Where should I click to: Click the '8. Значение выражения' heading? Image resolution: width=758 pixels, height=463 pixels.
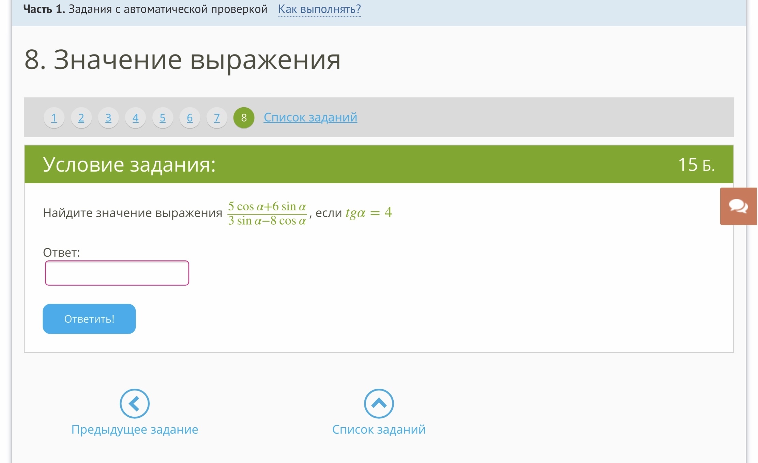click(x=182, y=60)
